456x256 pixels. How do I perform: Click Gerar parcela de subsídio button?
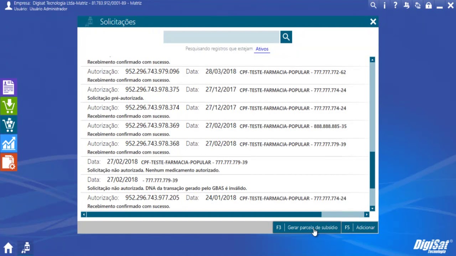312,228
